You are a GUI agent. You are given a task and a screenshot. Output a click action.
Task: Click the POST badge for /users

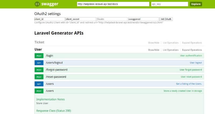coord(39,91)
